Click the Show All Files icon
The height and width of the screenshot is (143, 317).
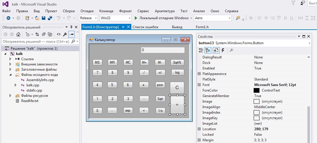tap(50, 34)
